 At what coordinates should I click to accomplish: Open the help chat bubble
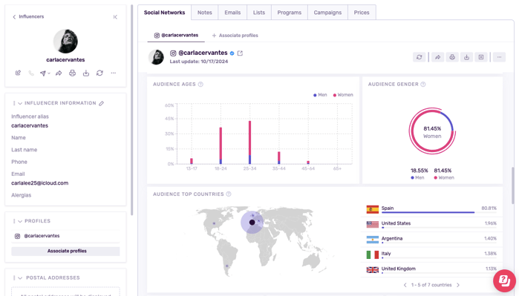504,280
